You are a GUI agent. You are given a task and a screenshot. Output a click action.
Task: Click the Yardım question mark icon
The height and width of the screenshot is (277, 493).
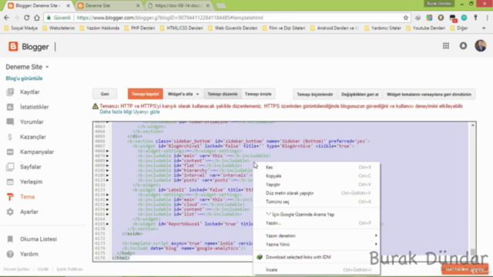point(10,254)
